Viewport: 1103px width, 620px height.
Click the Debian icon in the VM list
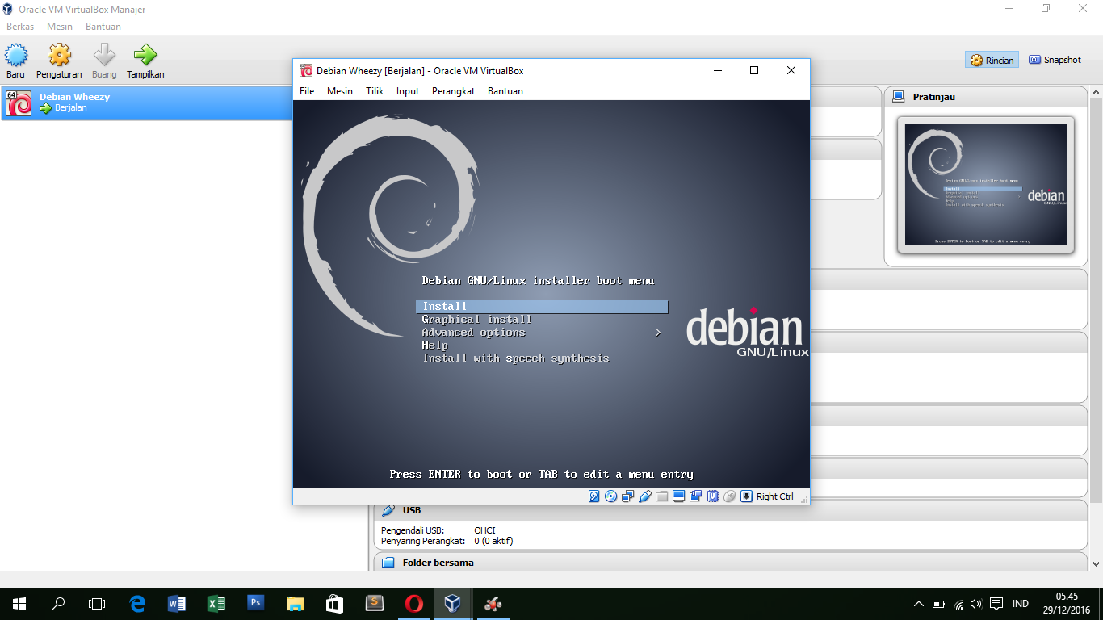tap(19, 103)
